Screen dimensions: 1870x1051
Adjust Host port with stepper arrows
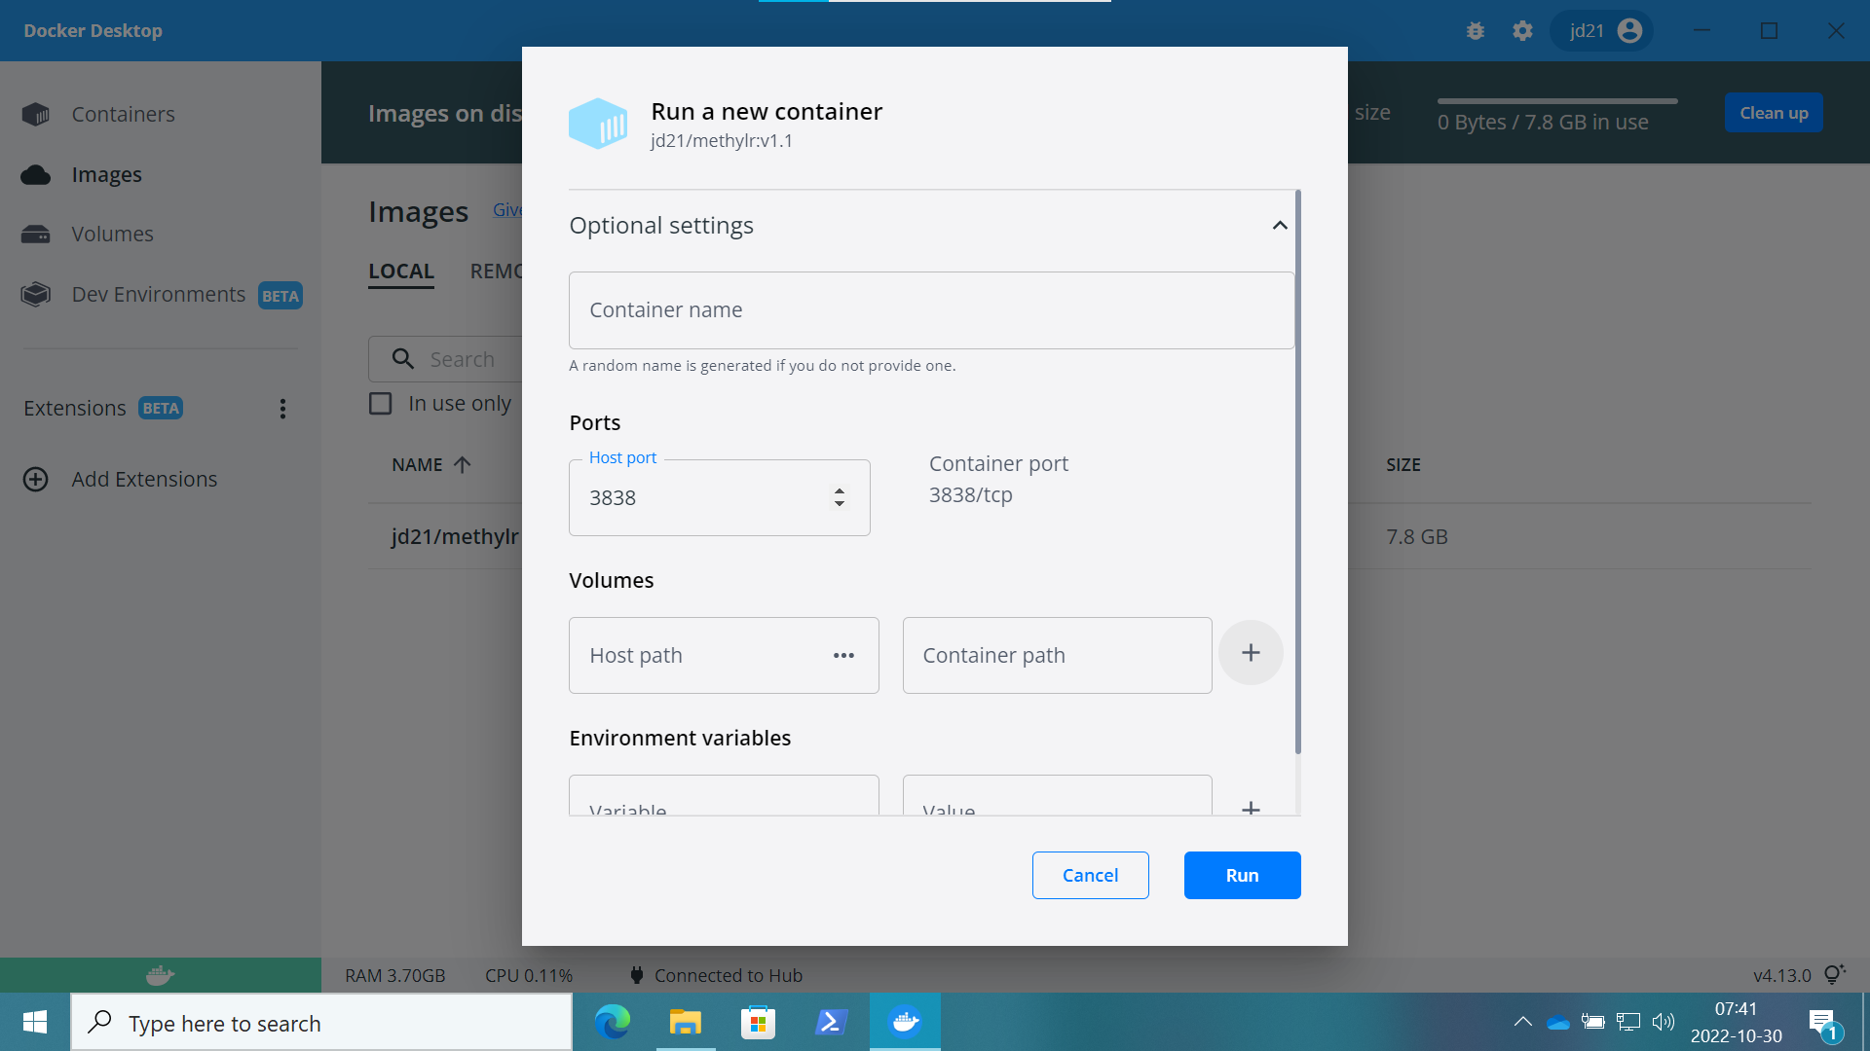pyautogui.click(x=840, y=497)
